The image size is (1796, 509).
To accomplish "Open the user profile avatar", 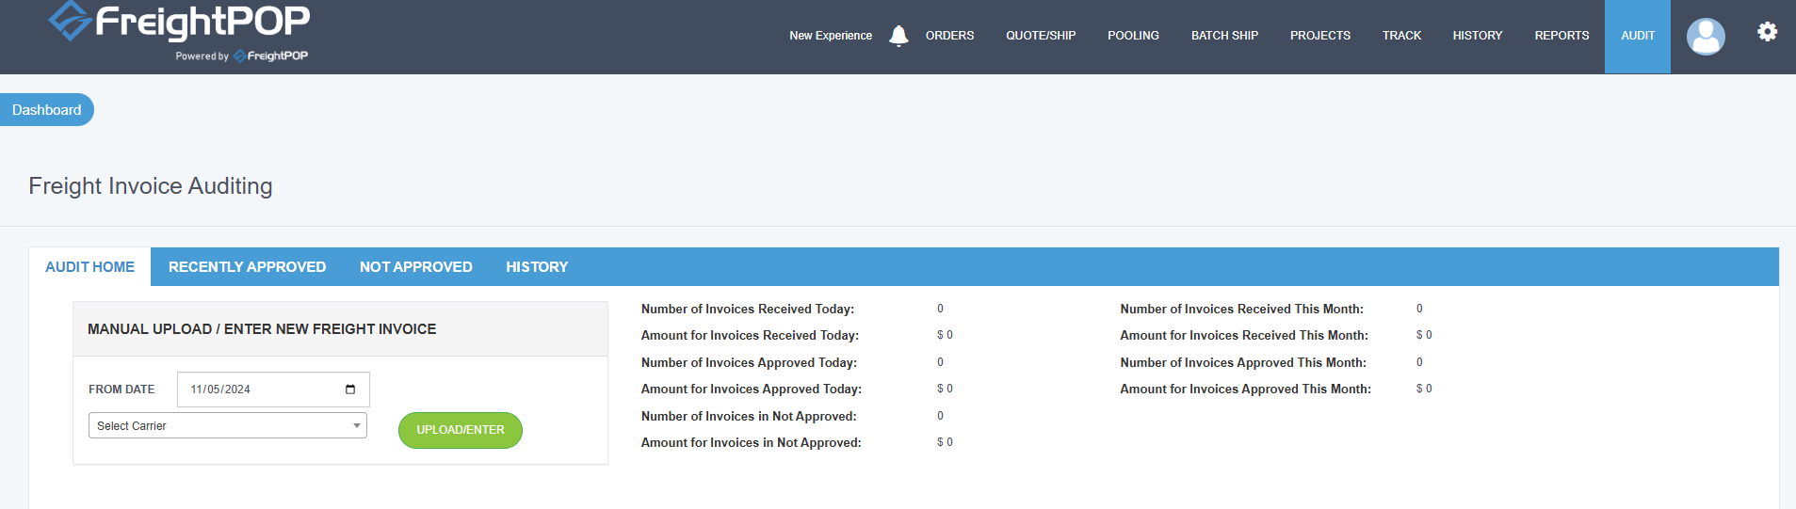I will [x=1706, y=37].
